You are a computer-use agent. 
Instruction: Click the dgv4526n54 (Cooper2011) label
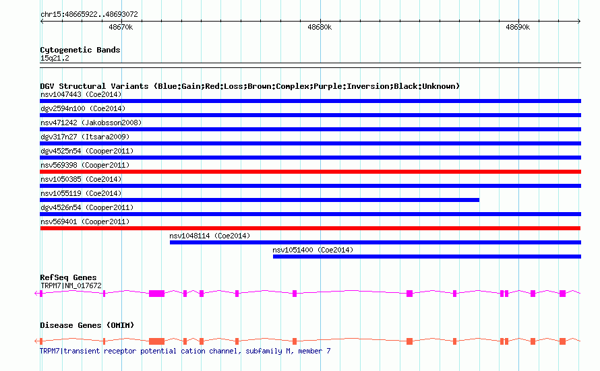tap(87, 207)
